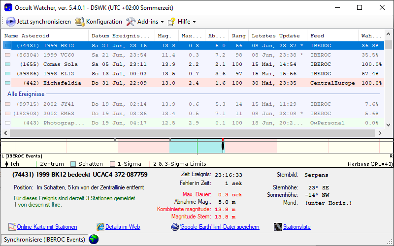Click the map icon beside Online Karte
Viewport: 394px width, 246px height.
coord(12,227)
